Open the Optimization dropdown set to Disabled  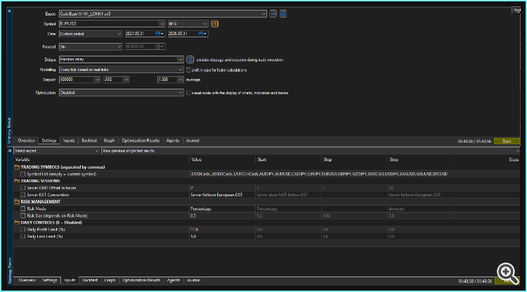(x=122, y=93)
